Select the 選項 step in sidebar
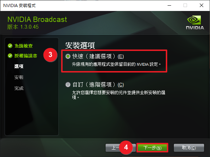 pos(19,66)
